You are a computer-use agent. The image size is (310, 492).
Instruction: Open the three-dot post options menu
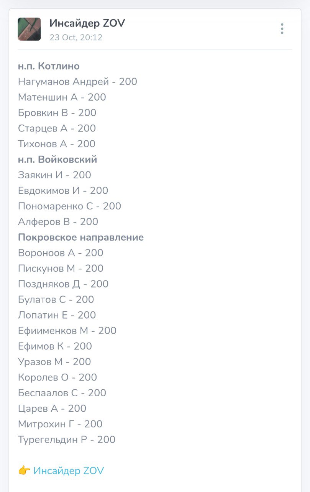point(282,29)
